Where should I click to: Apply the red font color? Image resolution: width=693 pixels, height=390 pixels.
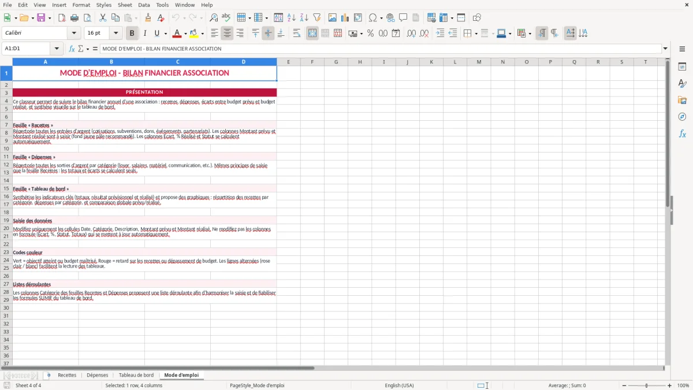[x=177, y=34]
